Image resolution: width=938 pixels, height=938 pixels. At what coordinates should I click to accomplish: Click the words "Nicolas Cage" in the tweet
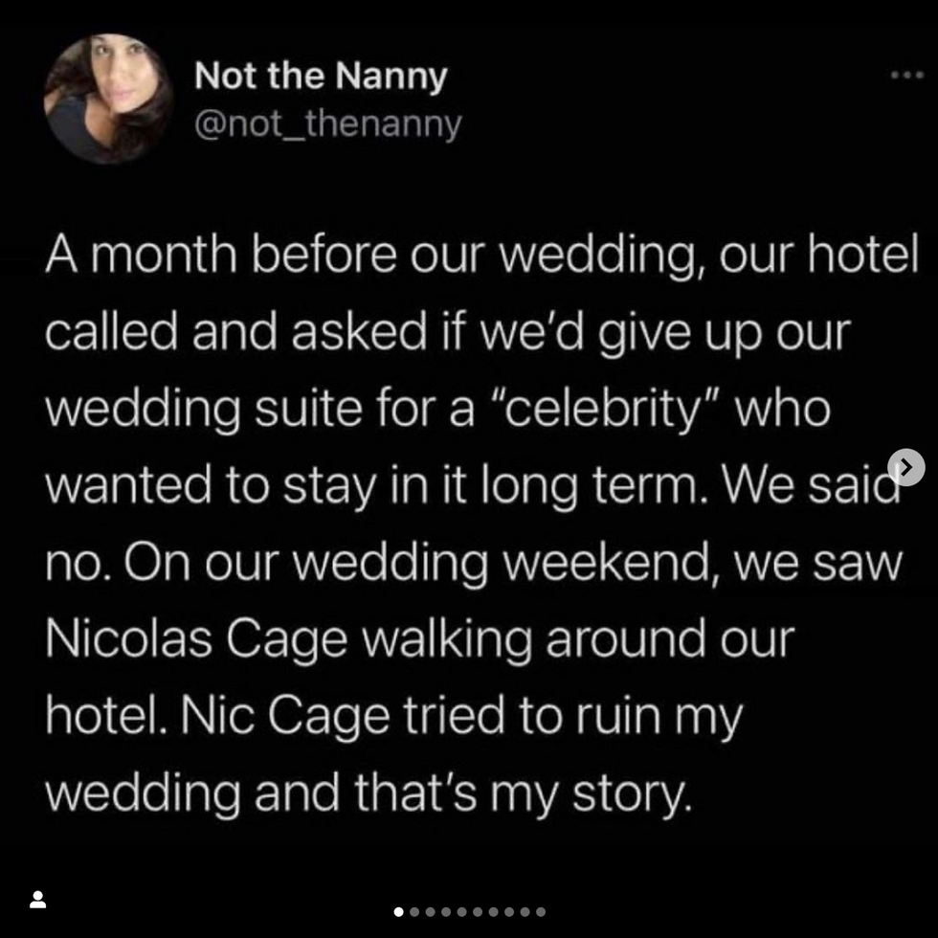(x=196, y=640)
